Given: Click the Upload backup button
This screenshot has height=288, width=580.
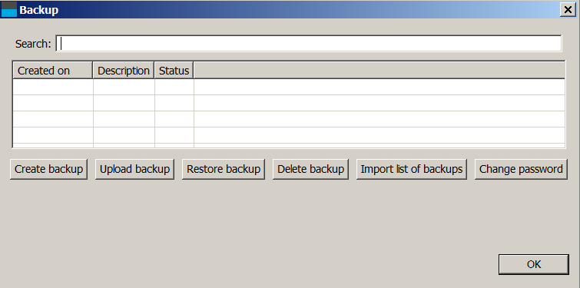Looking at the screenshot, I should pyautogui.click(x=134, y=169).
